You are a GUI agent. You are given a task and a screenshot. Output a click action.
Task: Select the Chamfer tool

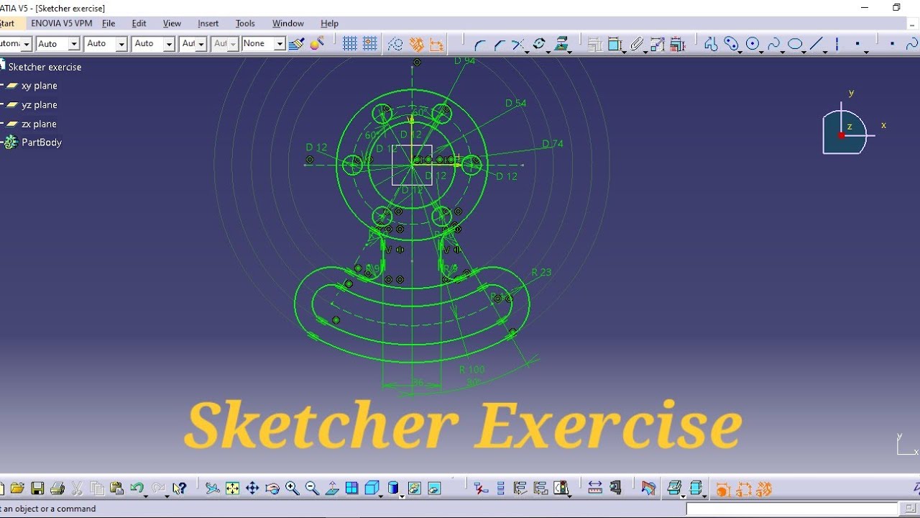[x=499, y=45]
